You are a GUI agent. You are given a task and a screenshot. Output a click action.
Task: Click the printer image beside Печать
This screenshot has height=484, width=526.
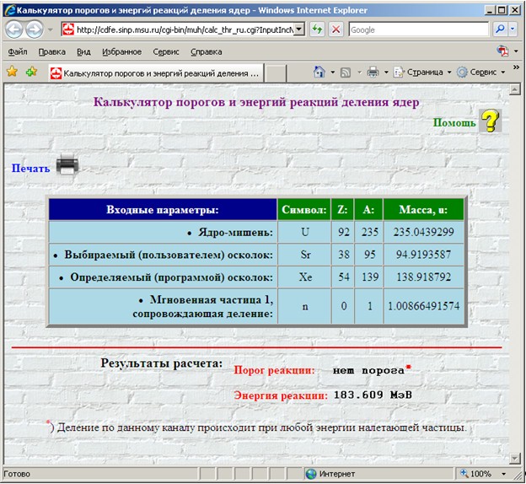tap(67, 164)
